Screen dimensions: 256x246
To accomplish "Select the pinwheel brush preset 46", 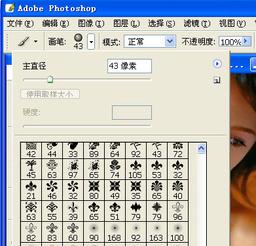I will pyautogui.click(x=52, y=190).
